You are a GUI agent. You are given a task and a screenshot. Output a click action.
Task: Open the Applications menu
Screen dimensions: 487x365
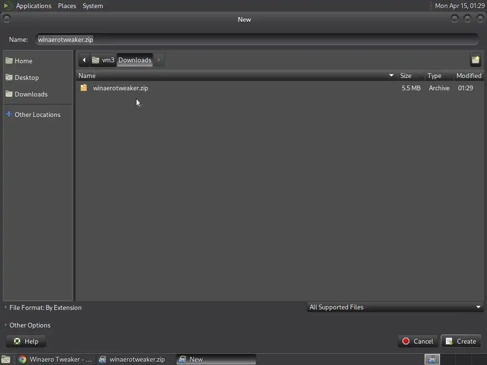(34, 6)
